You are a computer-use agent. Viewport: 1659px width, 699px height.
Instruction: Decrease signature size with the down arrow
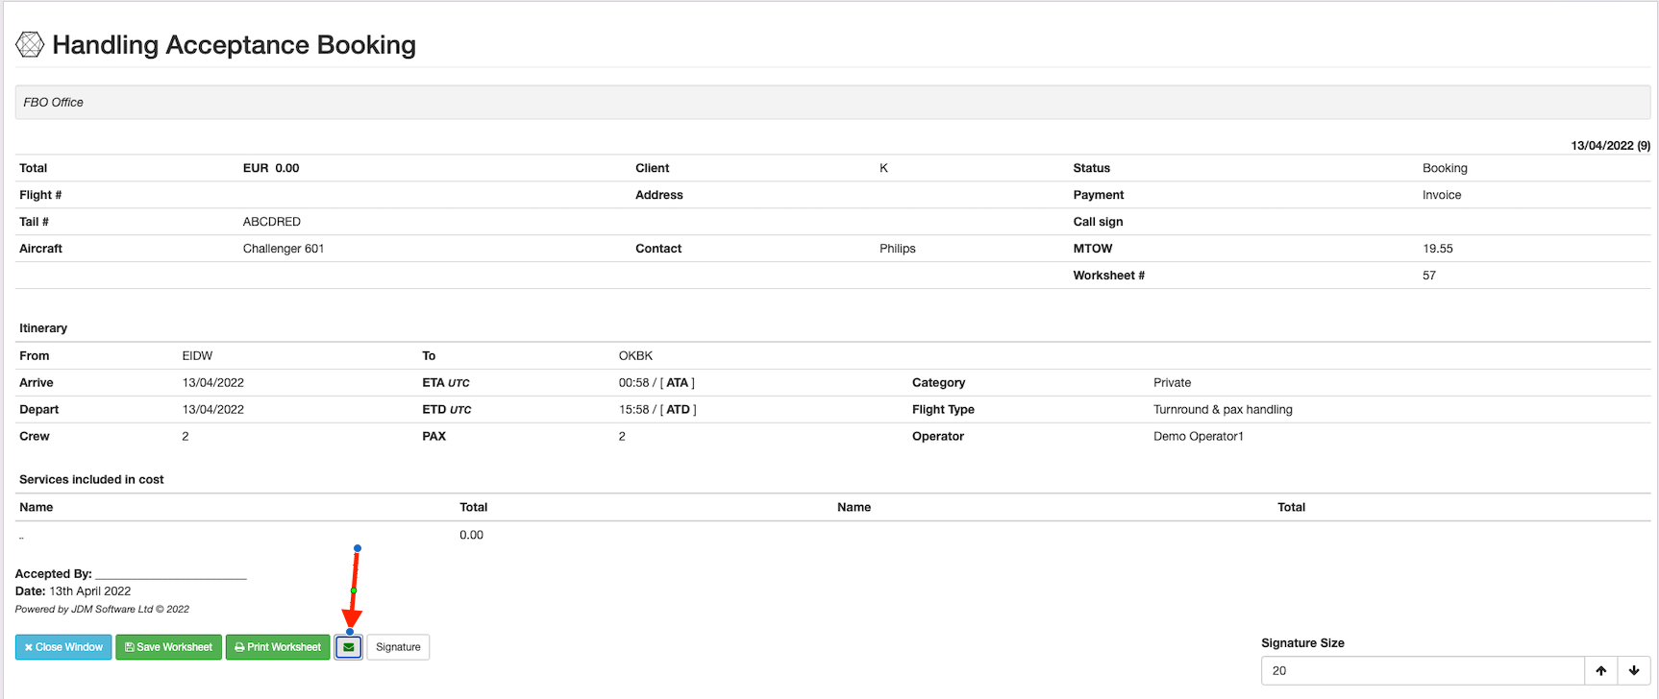pyautogui.click(x=1634, y=670)
